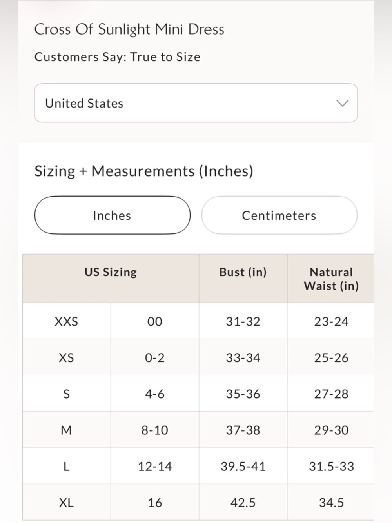Select the Inches unit toggle
The width and height of the screenshot is (392, 523).
click(113, 215)
